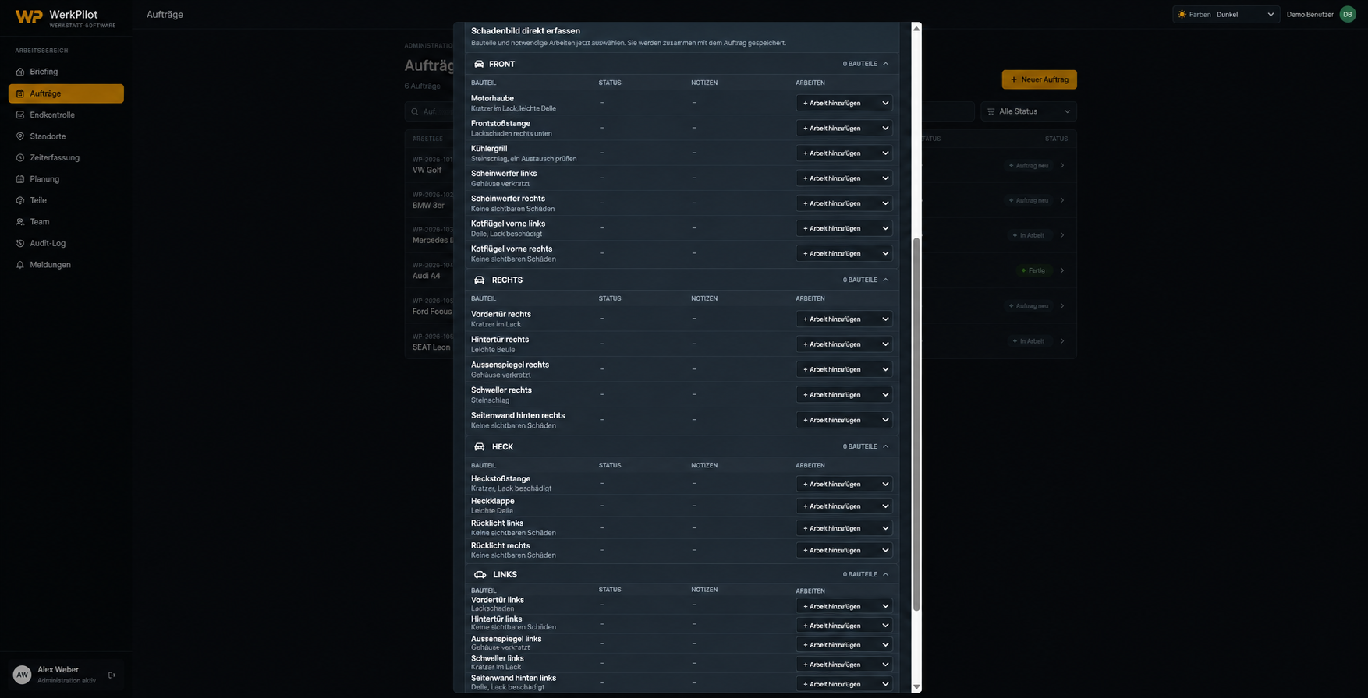Click the sun icon next to Farben
The width and height of the screenshot is (1368, 698).
click(1182, 14)
